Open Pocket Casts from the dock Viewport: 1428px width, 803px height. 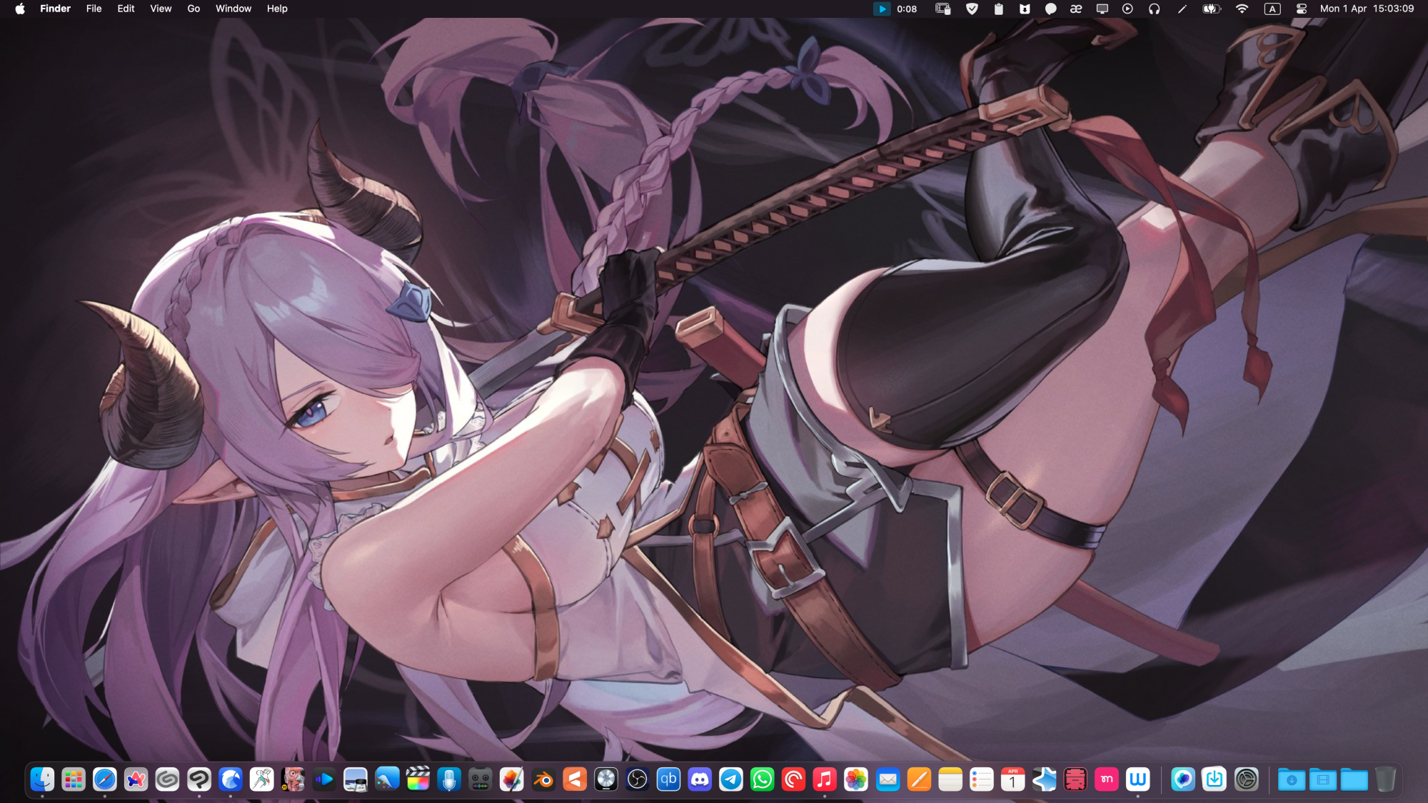pos(793,779)
